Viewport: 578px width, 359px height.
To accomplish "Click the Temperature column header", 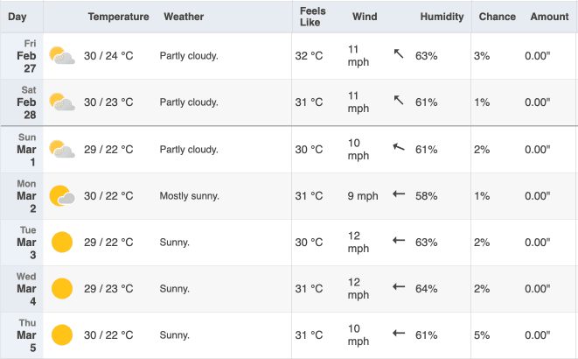I will (118, 17).
